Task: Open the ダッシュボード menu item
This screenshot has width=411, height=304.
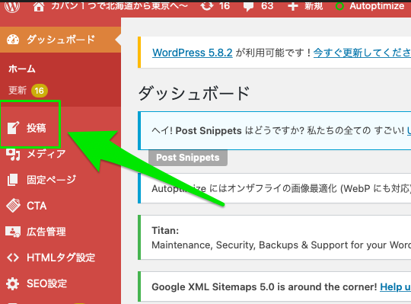Action: (x=60, y=40)
